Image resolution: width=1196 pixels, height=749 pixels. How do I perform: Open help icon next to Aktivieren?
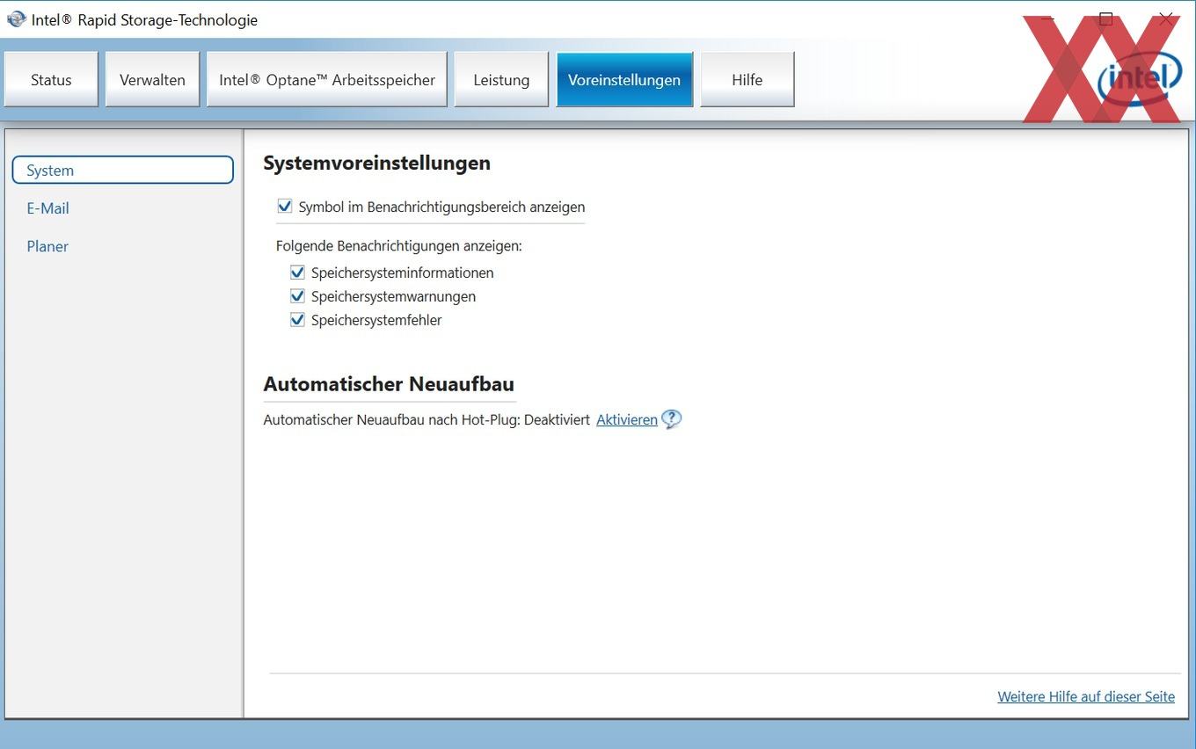click(x=671, y=419)
